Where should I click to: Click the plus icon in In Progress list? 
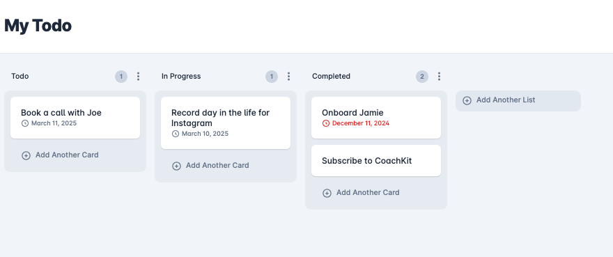click(176, 166)
